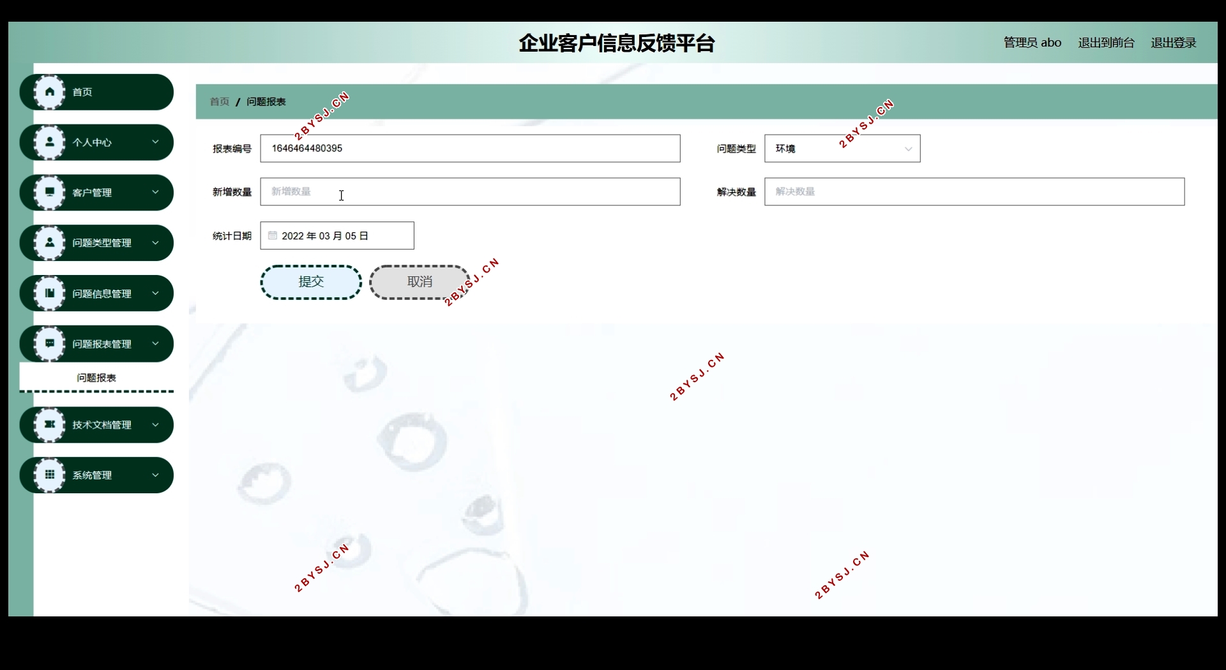Click the icon beside 问题信息管理
This screenshot has height=670, width=1226.
pos(49,293)
